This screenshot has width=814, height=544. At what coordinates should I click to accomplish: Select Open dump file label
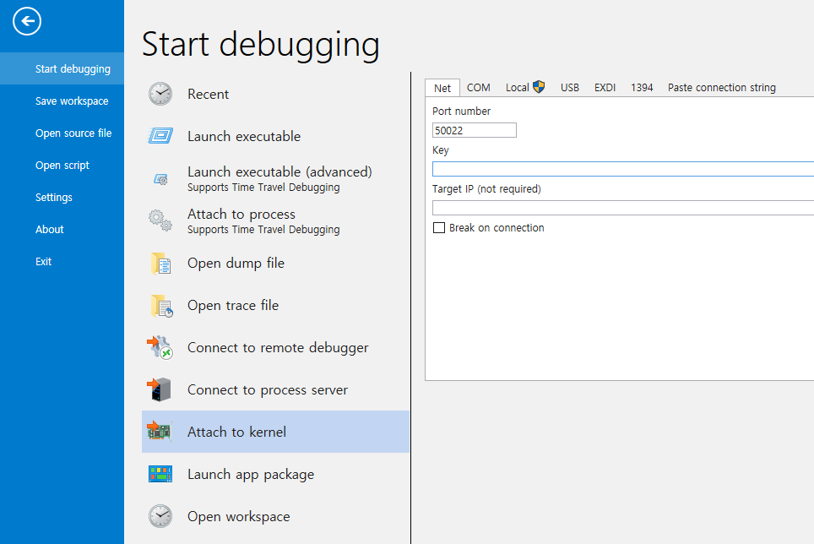[x=236, y=264]
